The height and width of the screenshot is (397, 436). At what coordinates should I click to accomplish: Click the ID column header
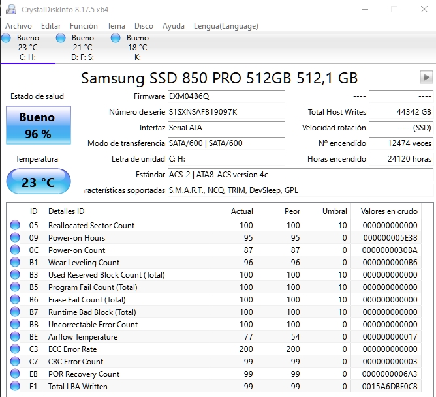(34, 211)
